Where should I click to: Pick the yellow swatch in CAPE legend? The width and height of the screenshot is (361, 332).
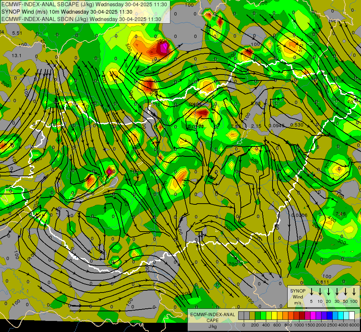(x=274, y=316)
